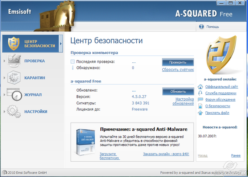This screenshot has width=248, height=177.
Task: Click the Настройки gears icon
Action: click(14, 111)
